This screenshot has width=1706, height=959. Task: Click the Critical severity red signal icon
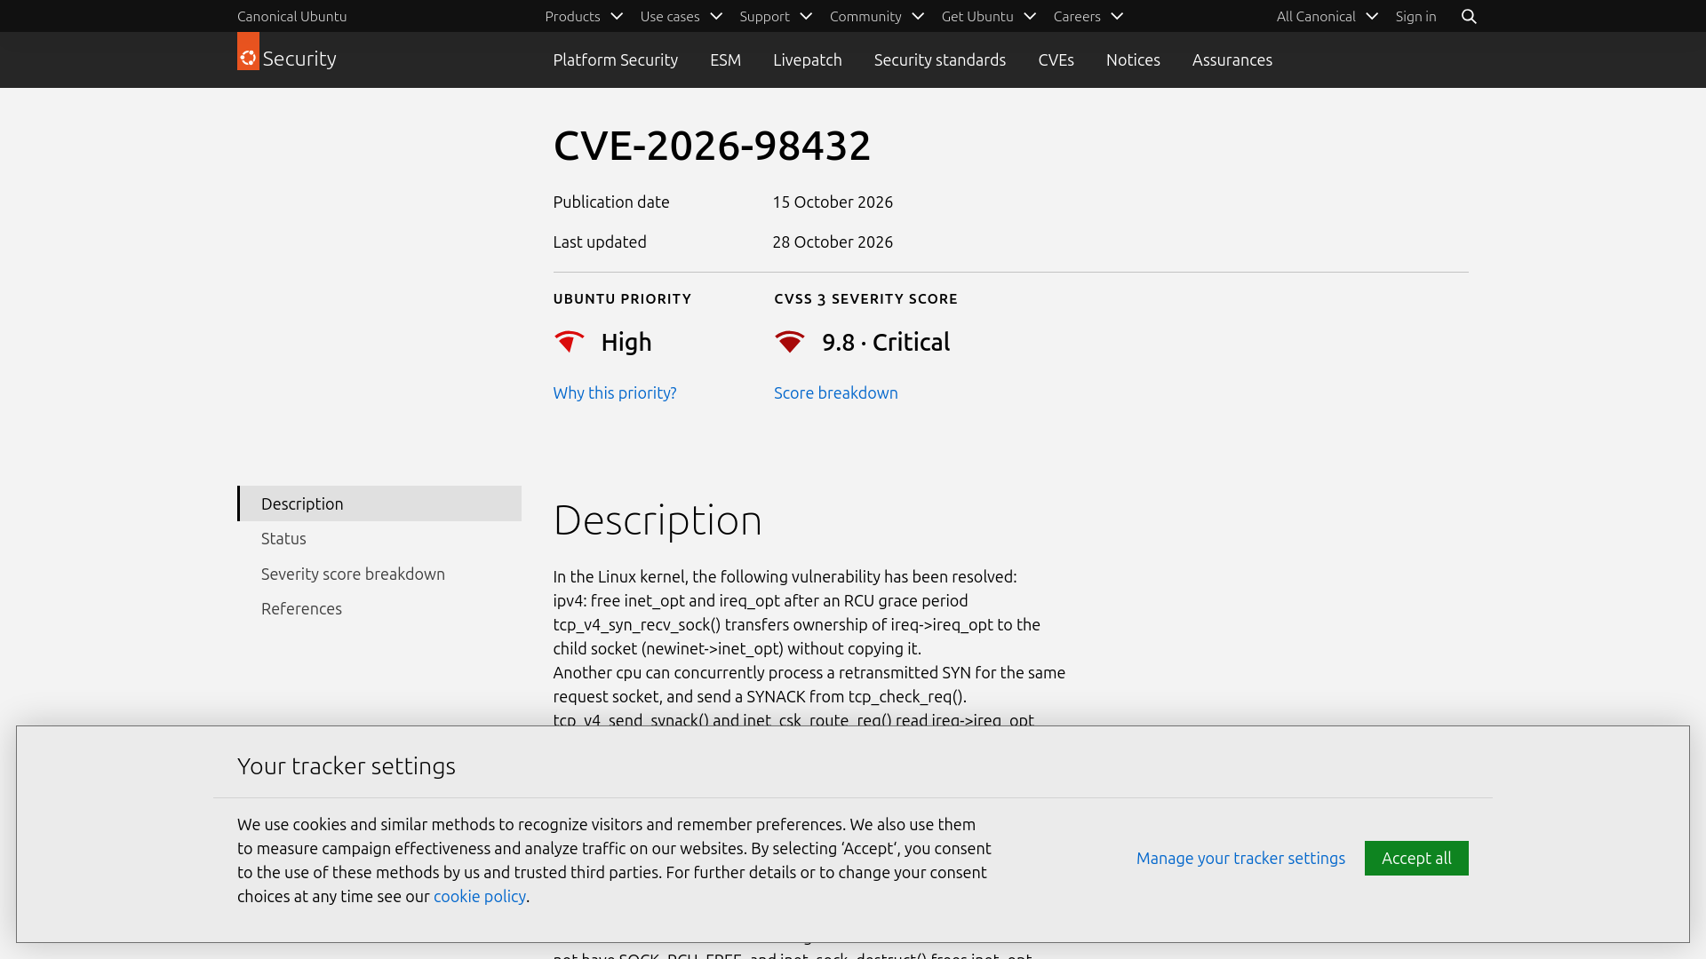point(790,342)
